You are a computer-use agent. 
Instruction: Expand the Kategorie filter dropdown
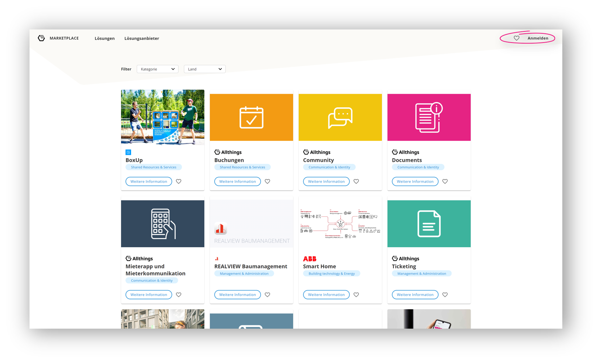pos(157,69)
